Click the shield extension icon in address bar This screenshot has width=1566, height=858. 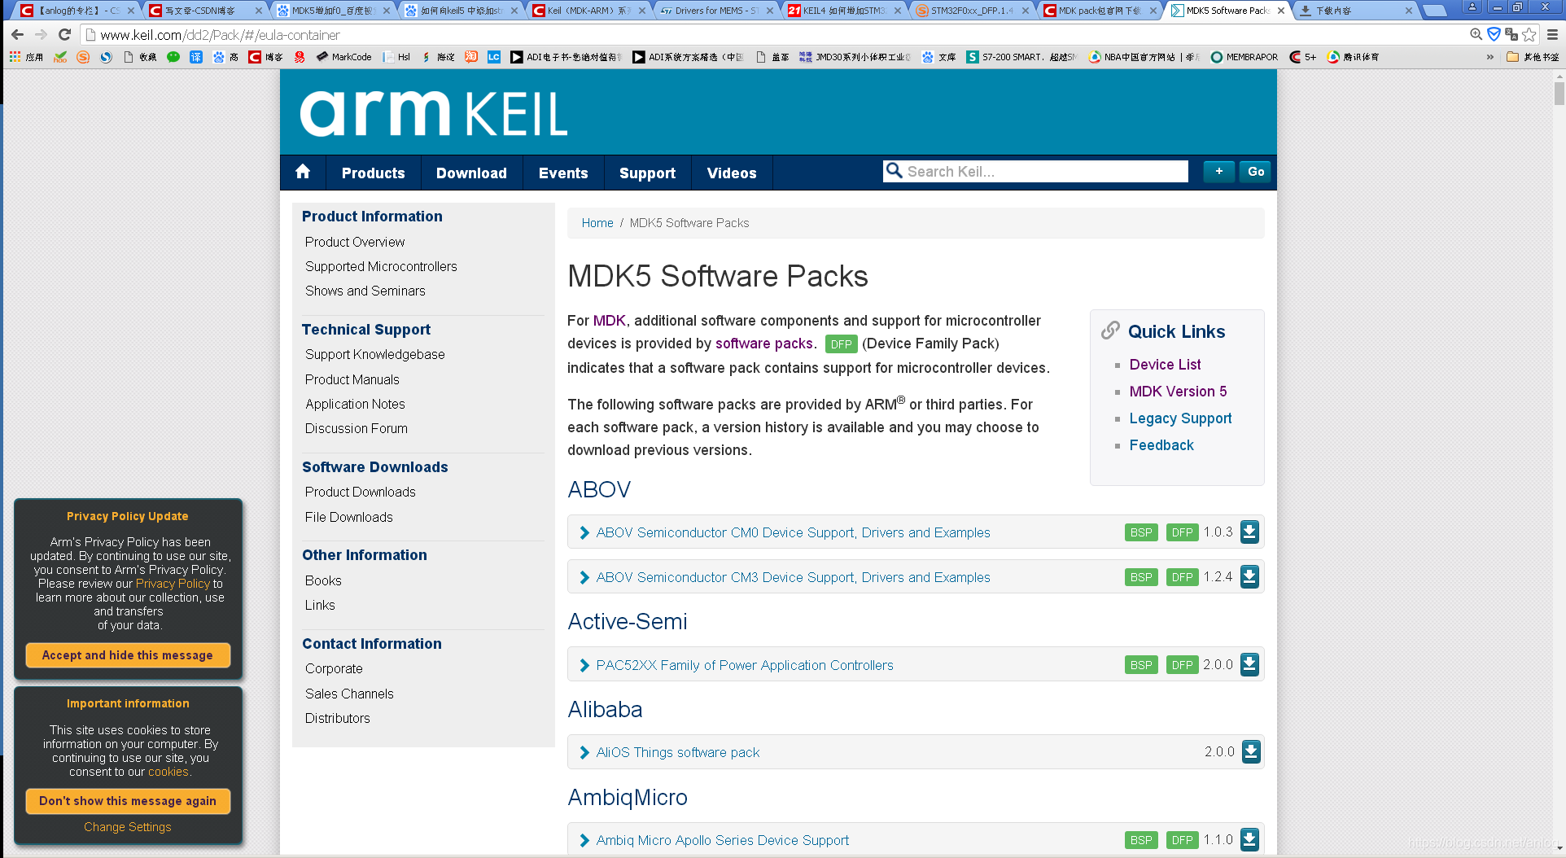click(x=1494, y=34)
